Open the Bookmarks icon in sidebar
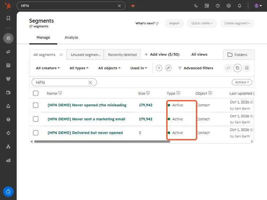The height and width of the screenshot is (200, 267). pos(8,18)
